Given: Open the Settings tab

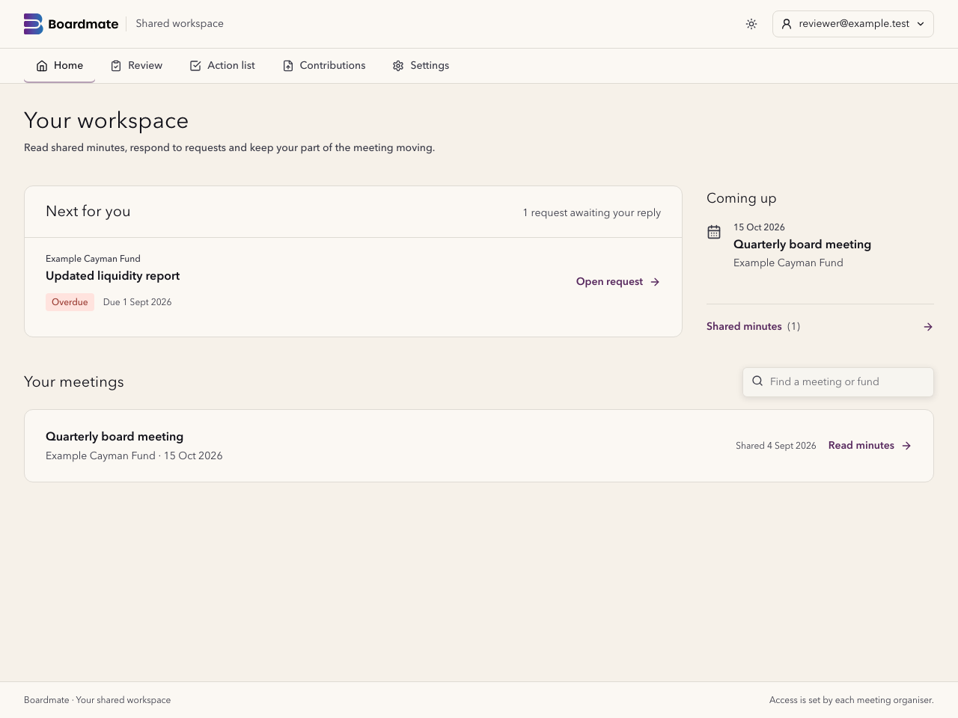Looking at the screenshot, I should point(421,66).
